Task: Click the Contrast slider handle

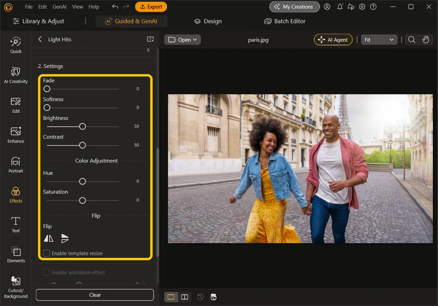Action: [x=82, y=145]
